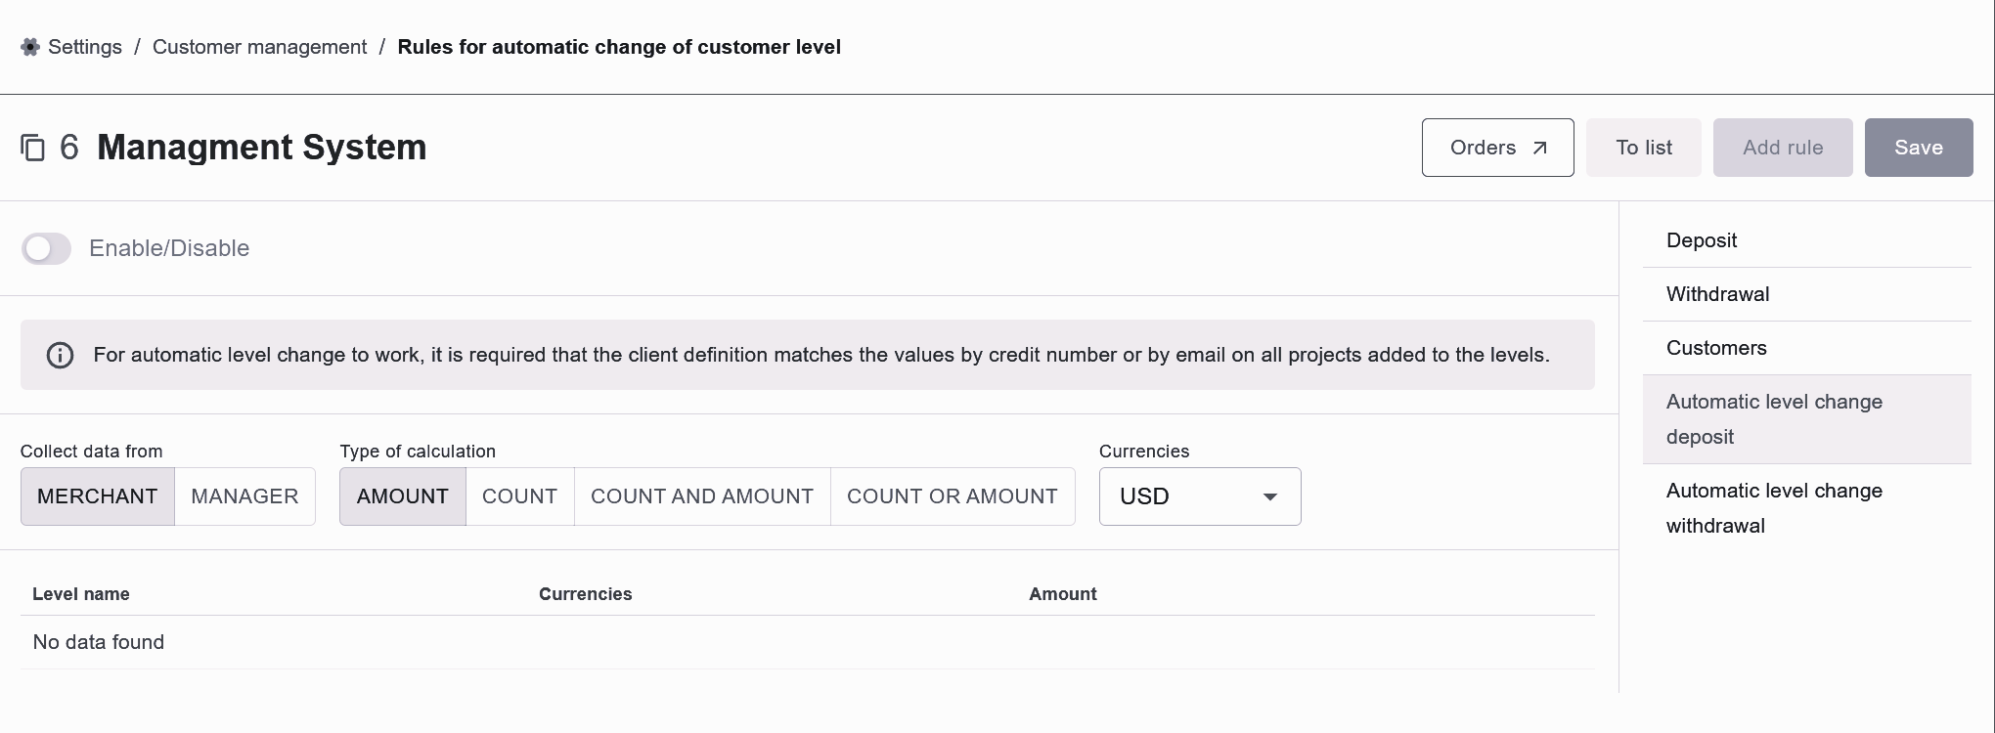1995x733 pixels.
Task: Choose COUNT calculation type
Action: pos(519,496)
